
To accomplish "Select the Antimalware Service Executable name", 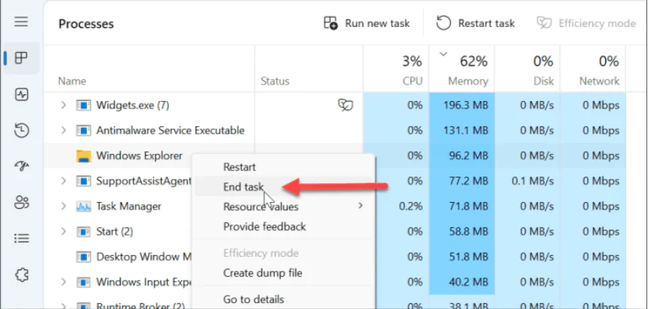I will tap(170, 131).
